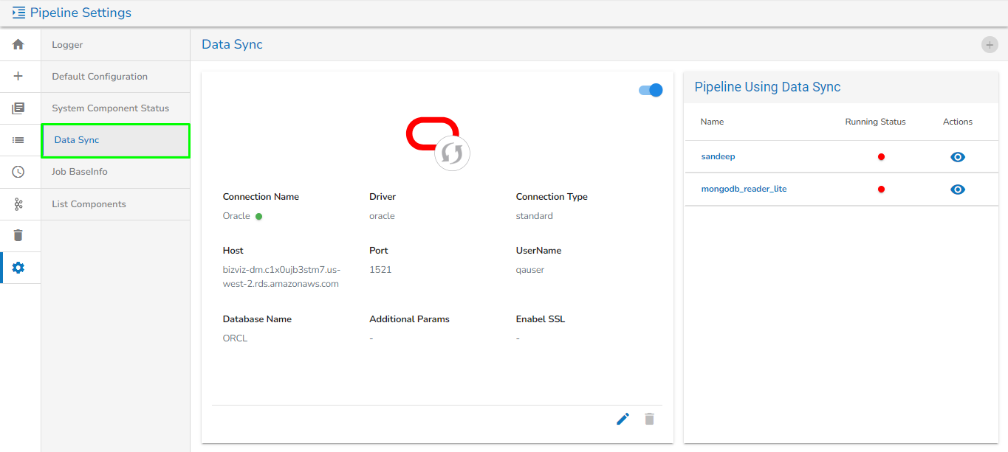This screenshot has height=452, width=1008.
Task: Delete the Oracle connection using bin icon
Action: [649, 419]
